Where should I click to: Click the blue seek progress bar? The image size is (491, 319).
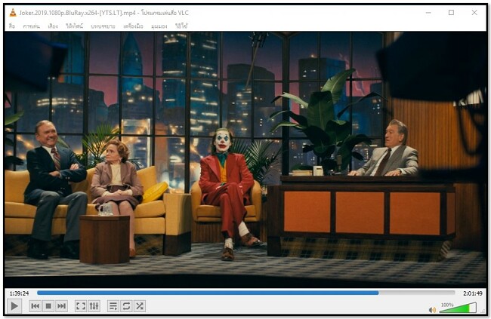246,293
